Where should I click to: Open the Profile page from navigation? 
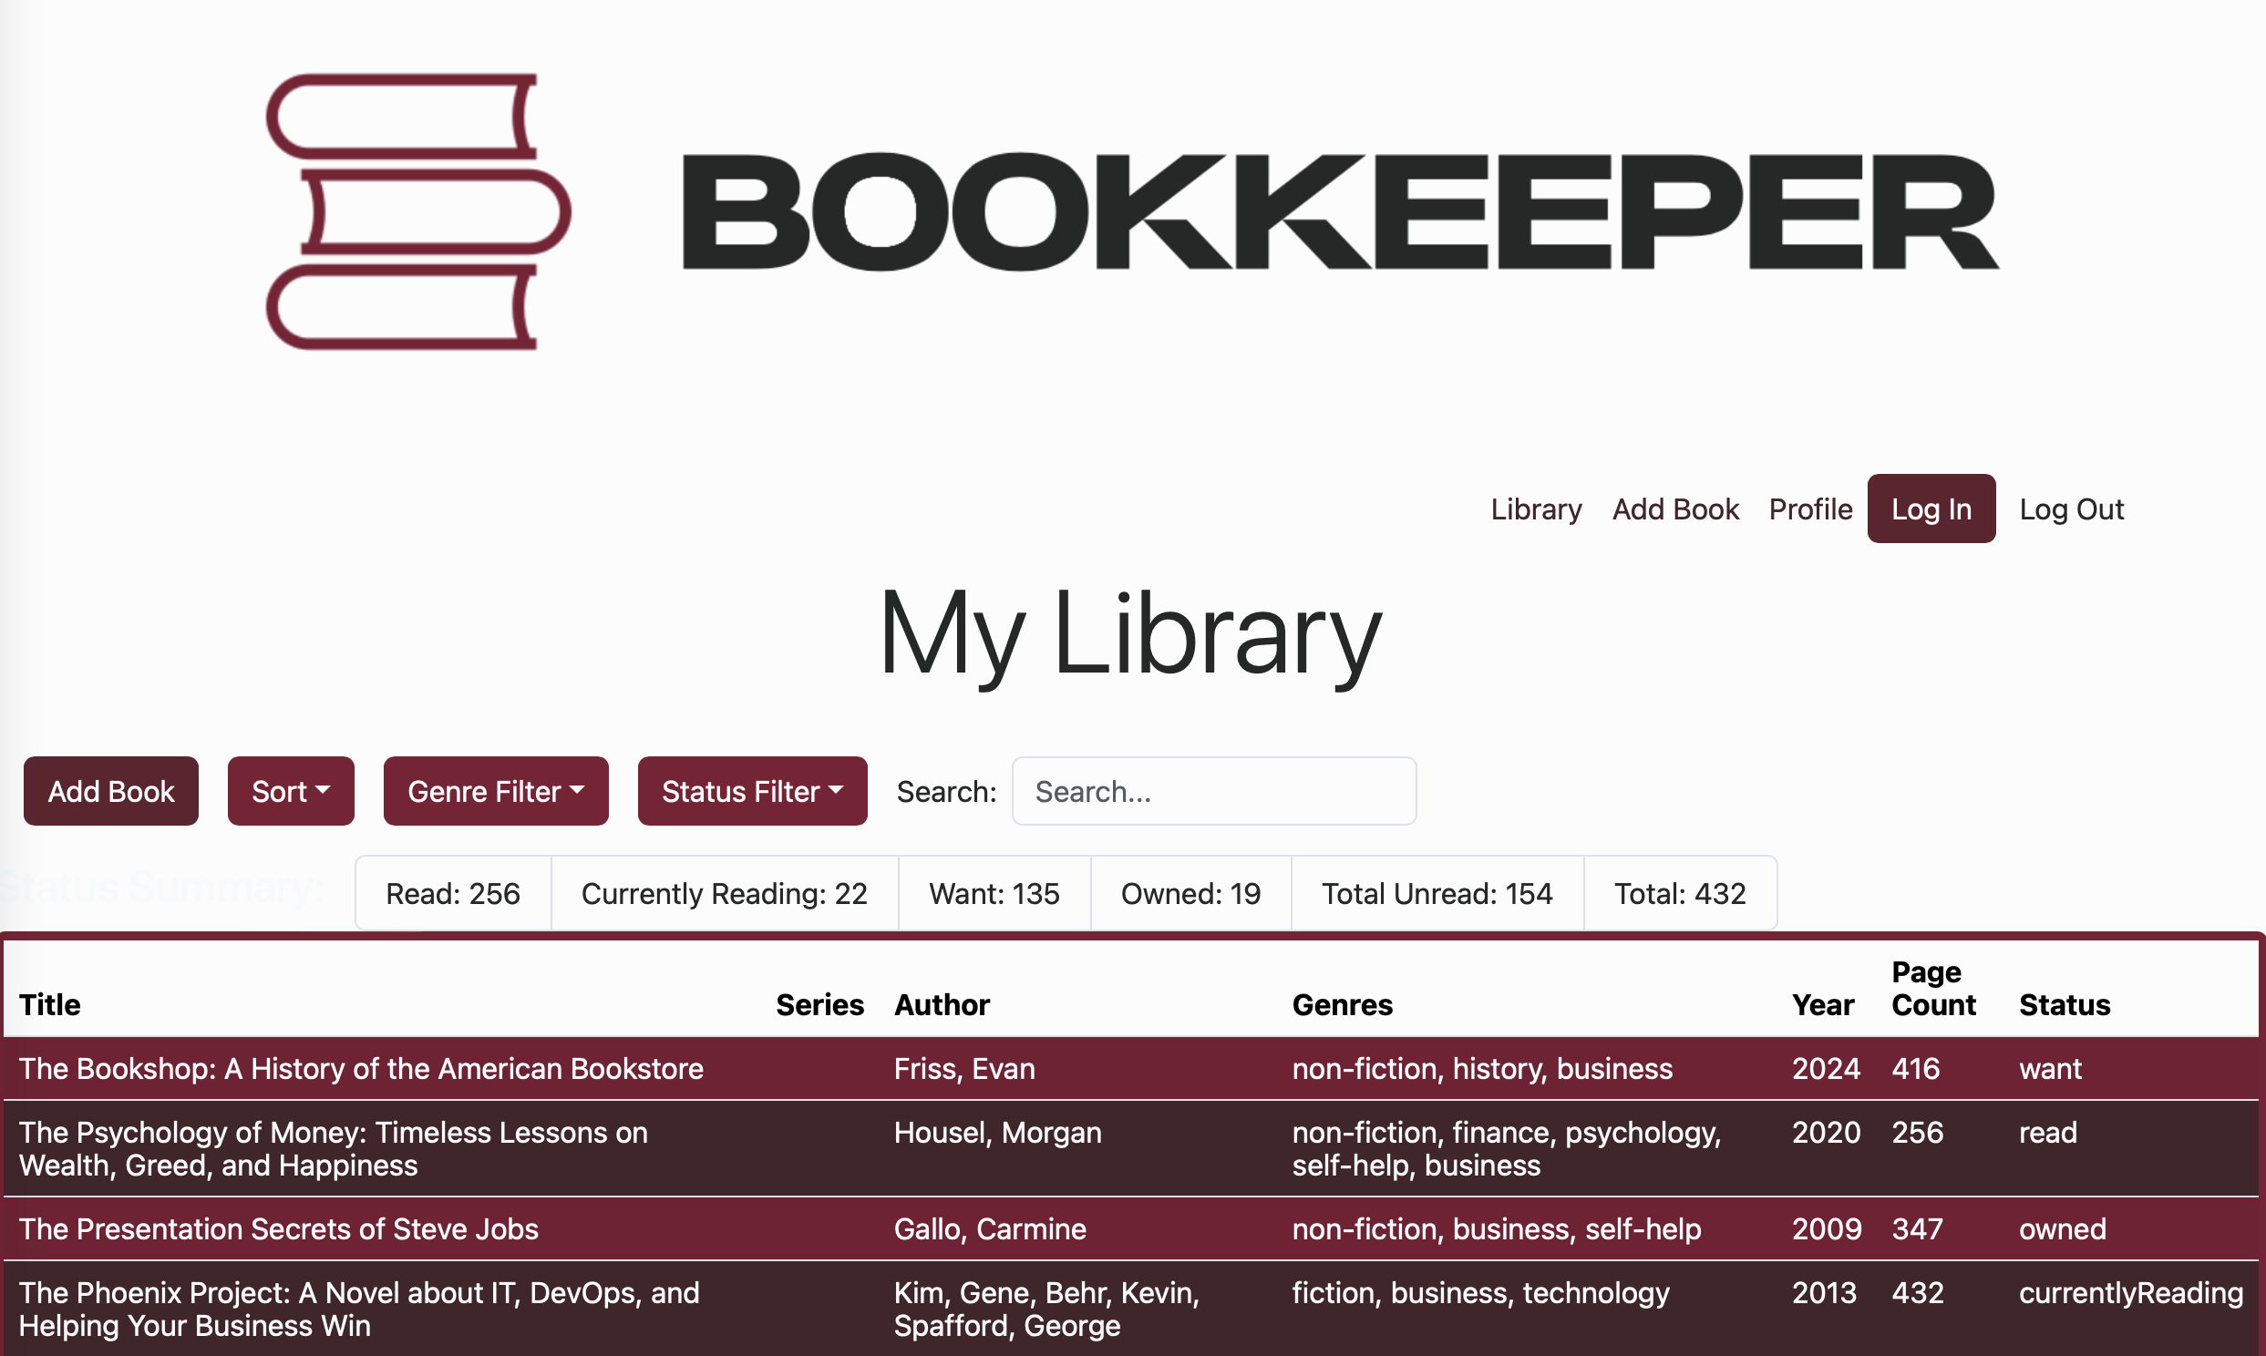(1810, 509)
